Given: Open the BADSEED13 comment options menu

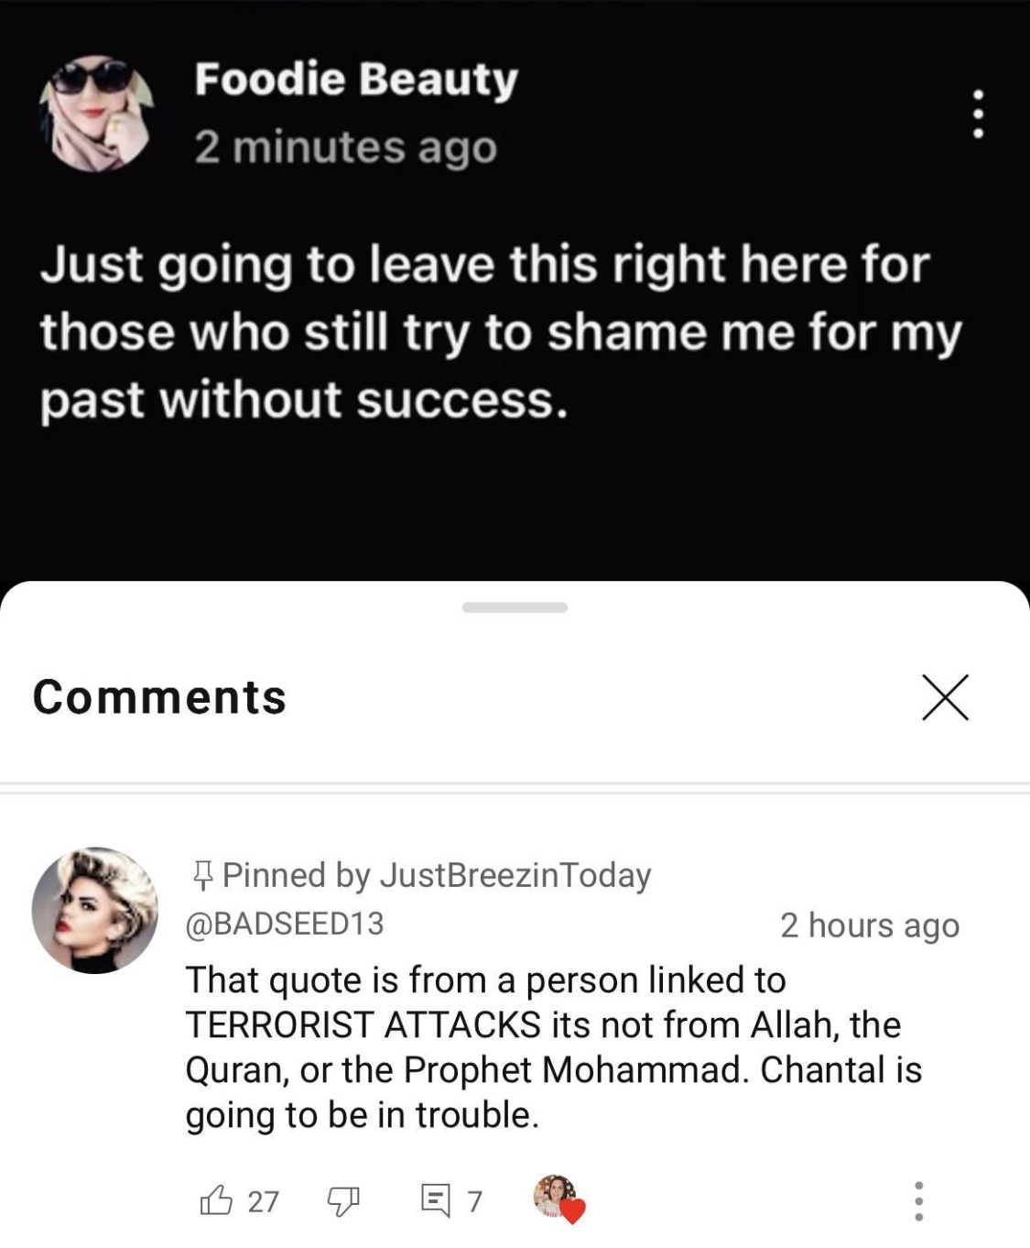Looking at the screenshot, I should (x=918, y=1200).
